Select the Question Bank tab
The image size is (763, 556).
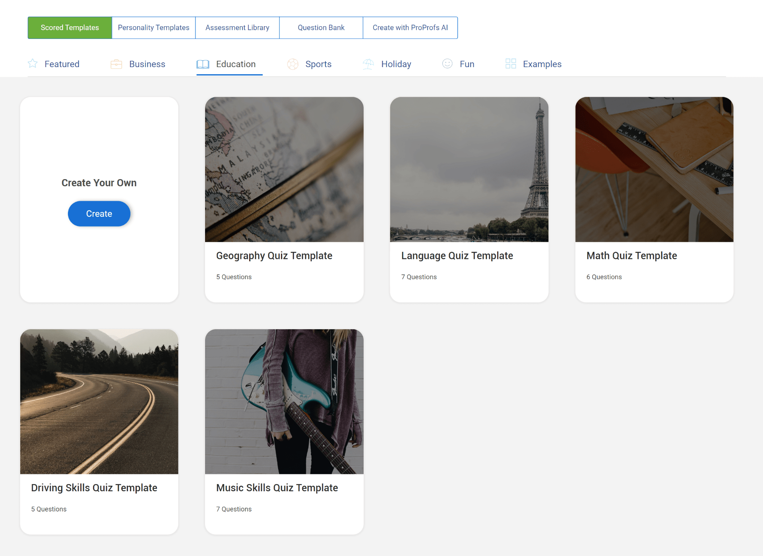[321, 28]
